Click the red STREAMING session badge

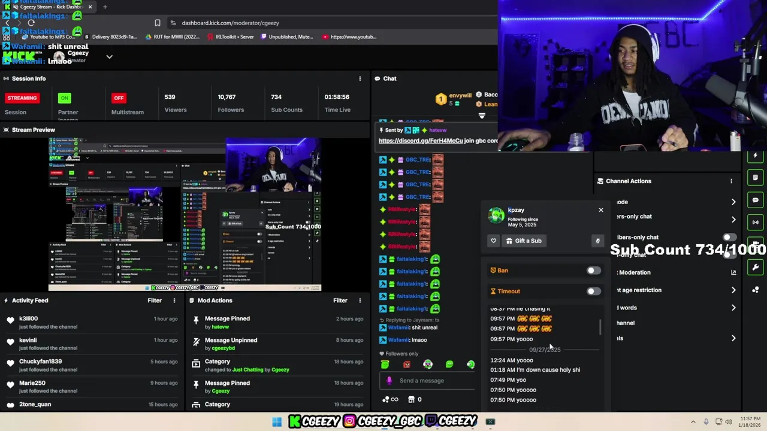(22, 98)
